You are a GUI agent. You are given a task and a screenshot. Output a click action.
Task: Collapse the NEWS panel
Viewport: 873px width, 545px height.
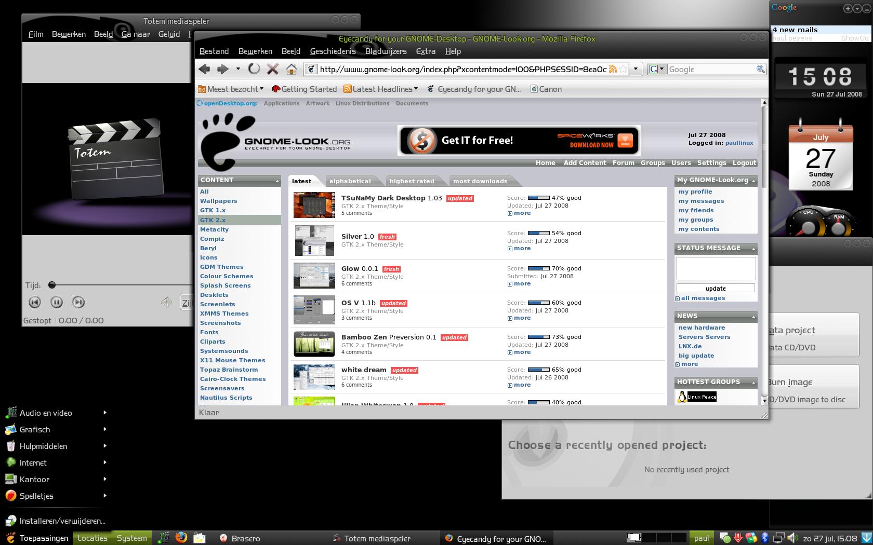[x=753, y=317]
